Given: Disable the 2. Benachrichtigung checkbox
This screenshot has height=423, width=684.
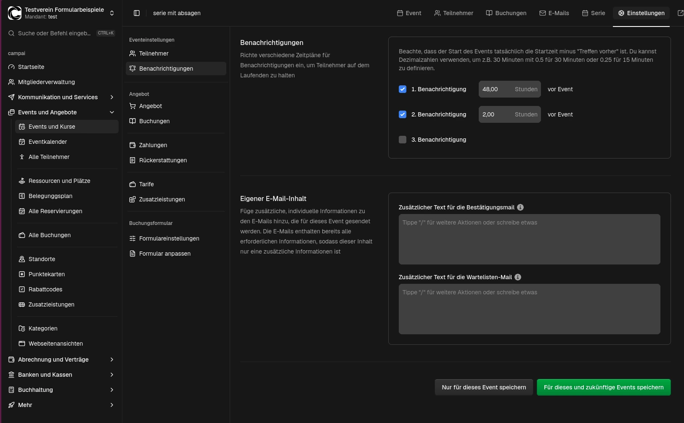Looking at the screenshot, I should coord(403,114).
